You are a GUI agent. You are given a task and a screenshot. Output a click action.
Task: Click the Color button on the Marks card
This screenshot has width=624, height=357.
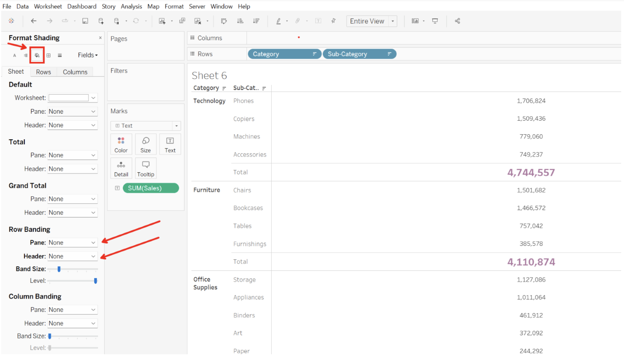[x=121, y=144]
